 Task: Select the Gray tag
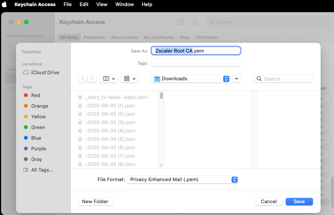pos(33,159)
